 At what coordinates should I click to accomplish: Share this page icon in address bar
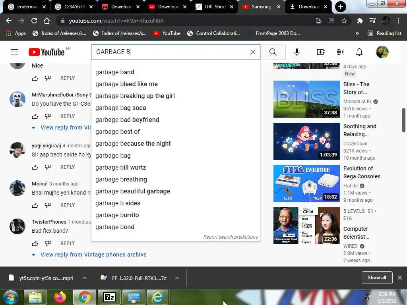point(331,21)
